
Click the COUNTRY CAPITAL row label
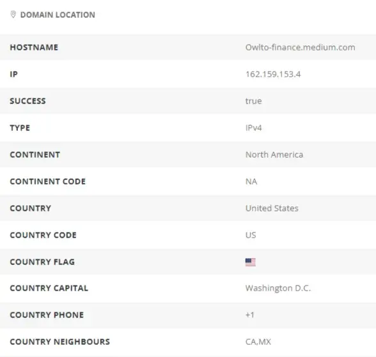[x=49, y=288]
